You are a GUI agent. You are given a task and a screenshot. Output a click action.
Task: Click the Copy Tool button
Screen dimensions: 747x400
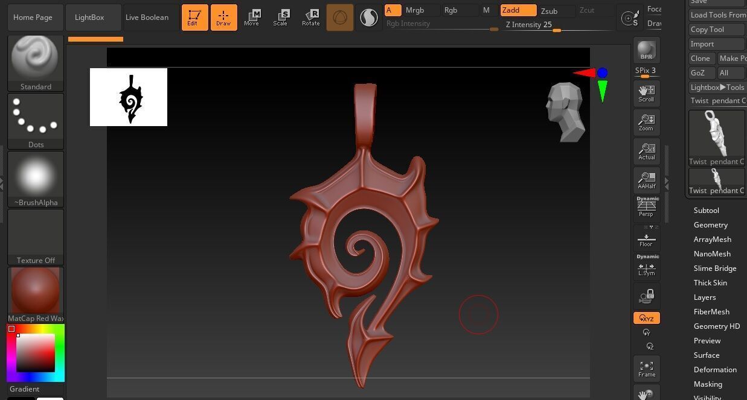coord(717,30)
